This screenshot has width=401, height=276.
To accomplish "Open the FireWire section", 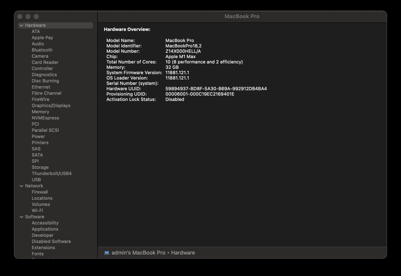I will (41, 99).
